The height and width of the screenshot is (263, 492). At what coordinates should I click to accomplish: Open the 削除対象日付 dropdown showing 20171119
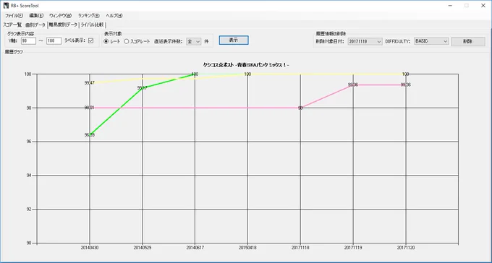(365, 41)
